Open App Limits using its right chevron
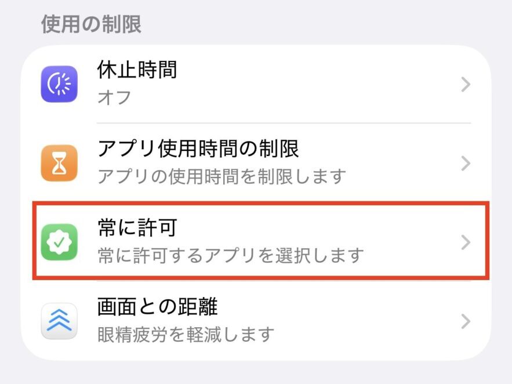 click(x=464, y=163)
